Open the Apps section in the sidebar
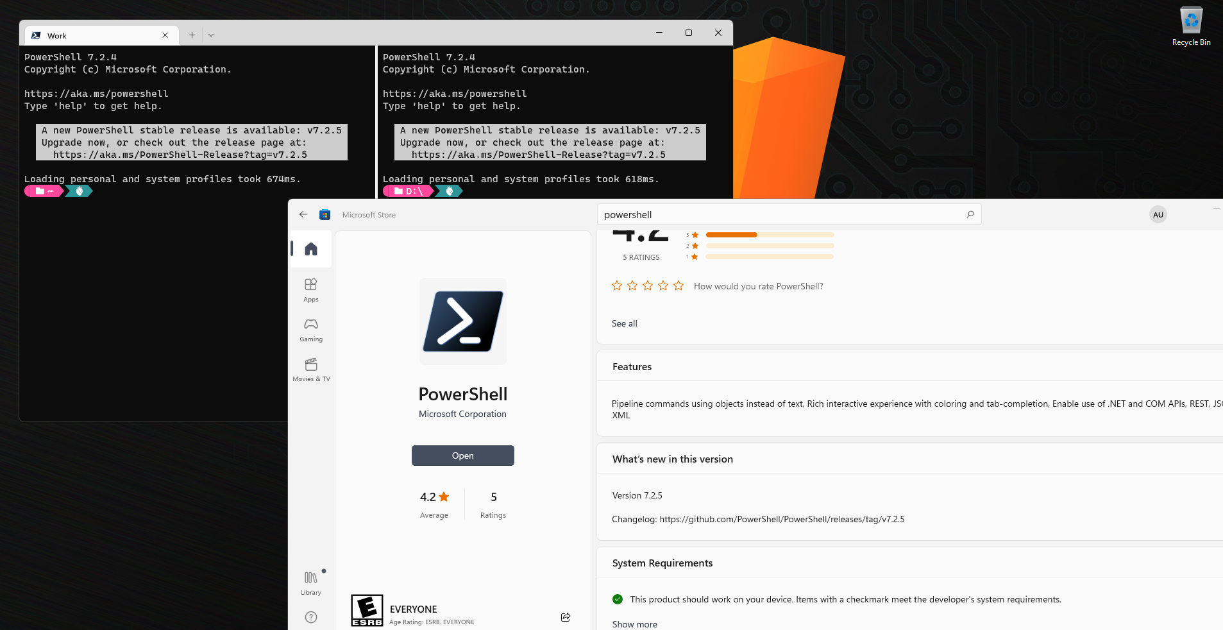 310,289
